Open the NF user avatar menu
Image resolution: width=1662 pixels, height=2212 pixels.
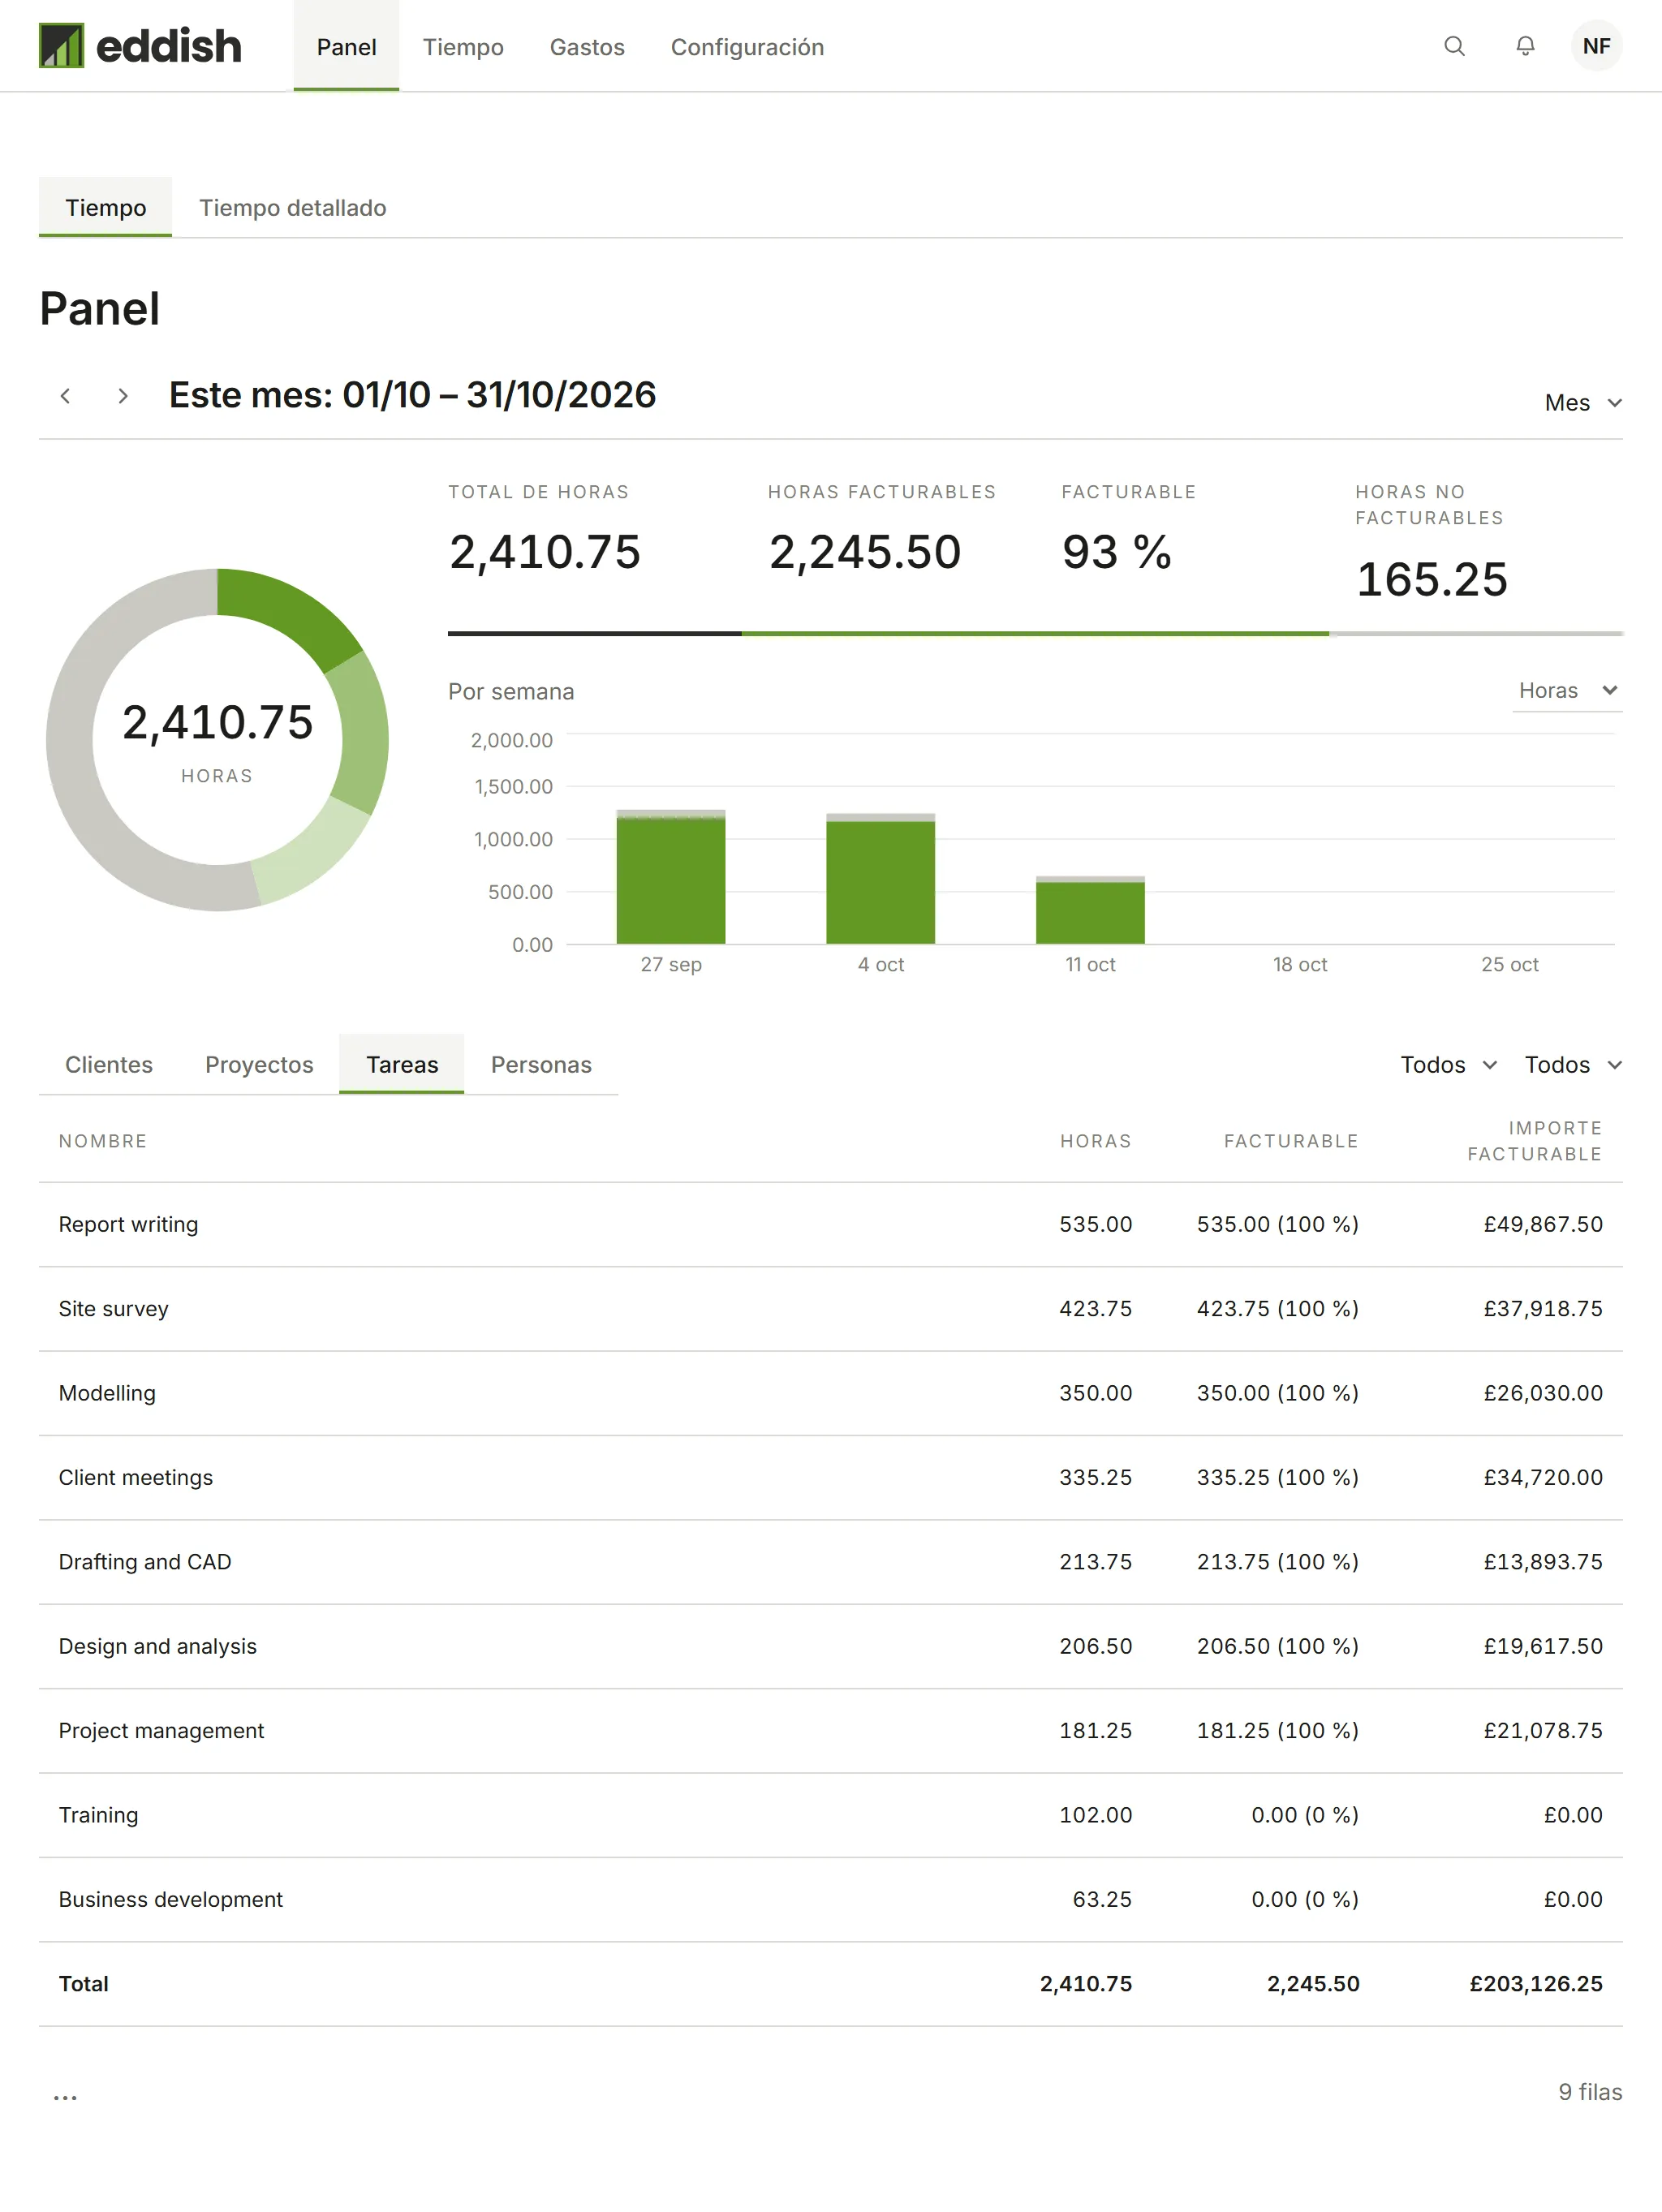[1596, 46]
